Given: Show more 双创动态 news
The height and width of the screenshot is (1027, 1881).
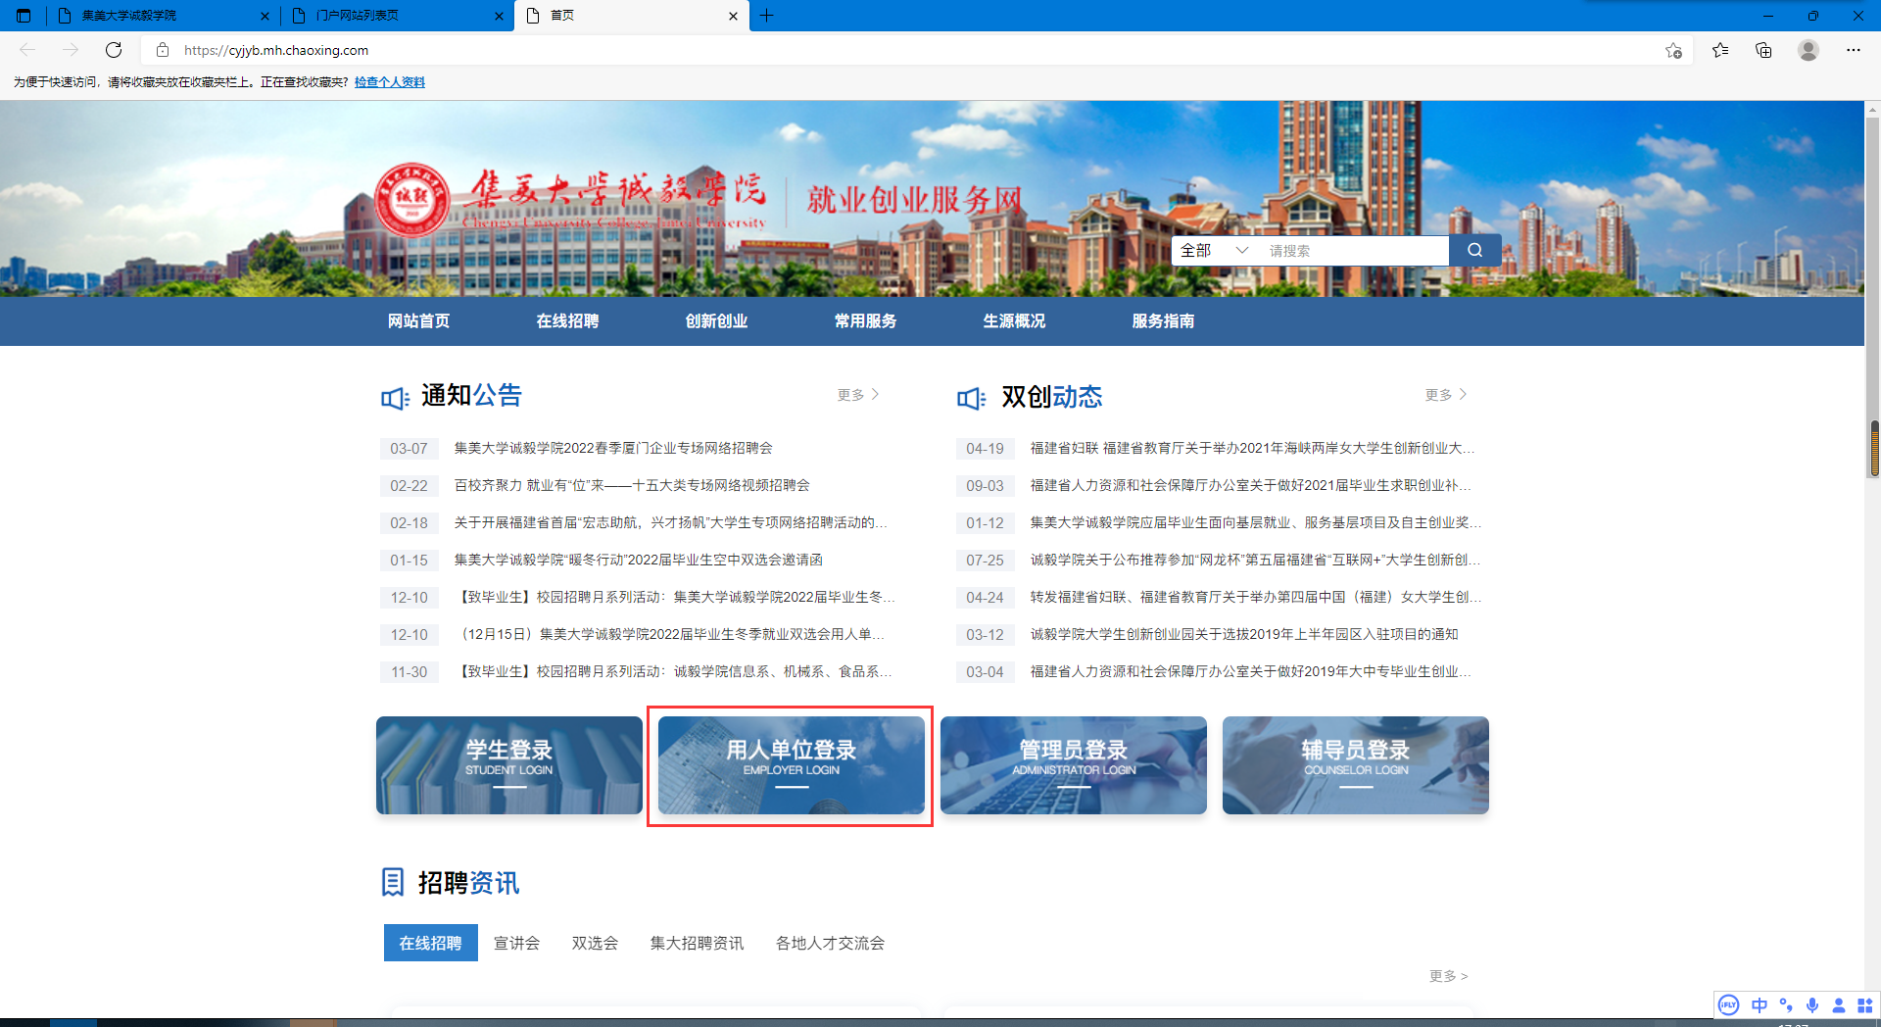Looking at the screenshot, I should (1446, 395).
